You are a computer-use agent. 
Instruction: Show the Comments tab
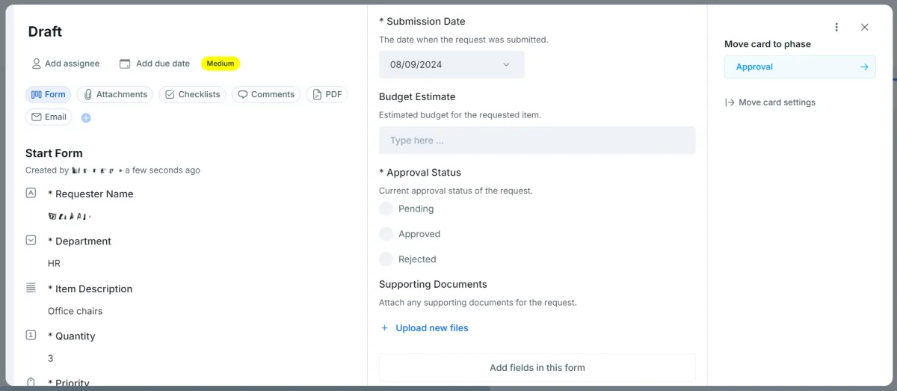(x=265, y=94)
